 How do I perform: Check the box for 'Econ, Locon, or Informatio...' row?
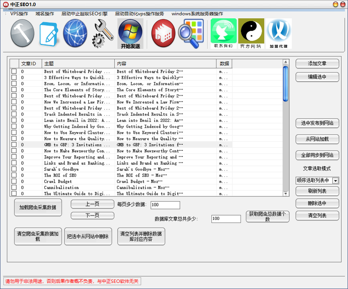(x=14, y=83)
